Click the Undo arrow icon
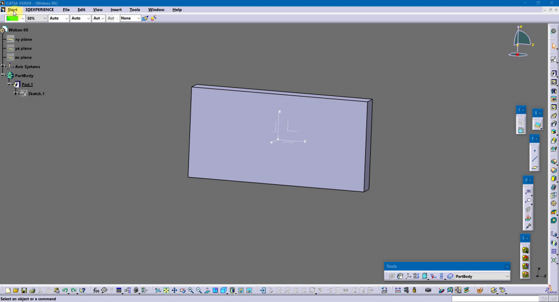The width and height of the screenshot is (559, 302). pos(65,291)
